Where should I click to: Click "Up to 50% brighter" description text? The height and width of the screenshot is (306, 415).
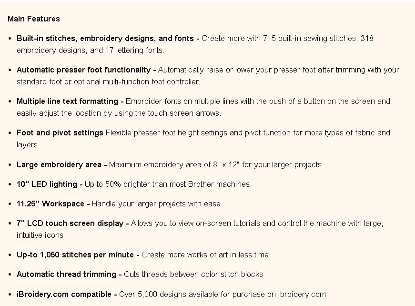118,184
